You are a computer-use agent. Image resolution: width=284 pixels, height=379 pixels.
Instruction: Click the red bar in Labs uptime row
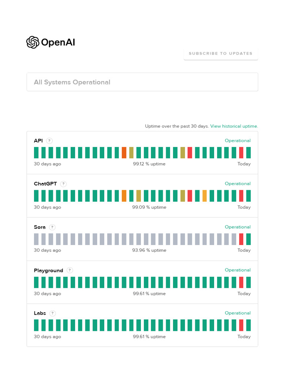pos(241,325)
